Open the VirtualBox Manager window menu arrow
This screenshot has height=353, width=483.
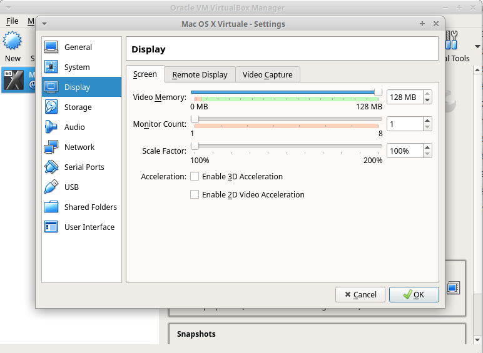click(8, 7)
